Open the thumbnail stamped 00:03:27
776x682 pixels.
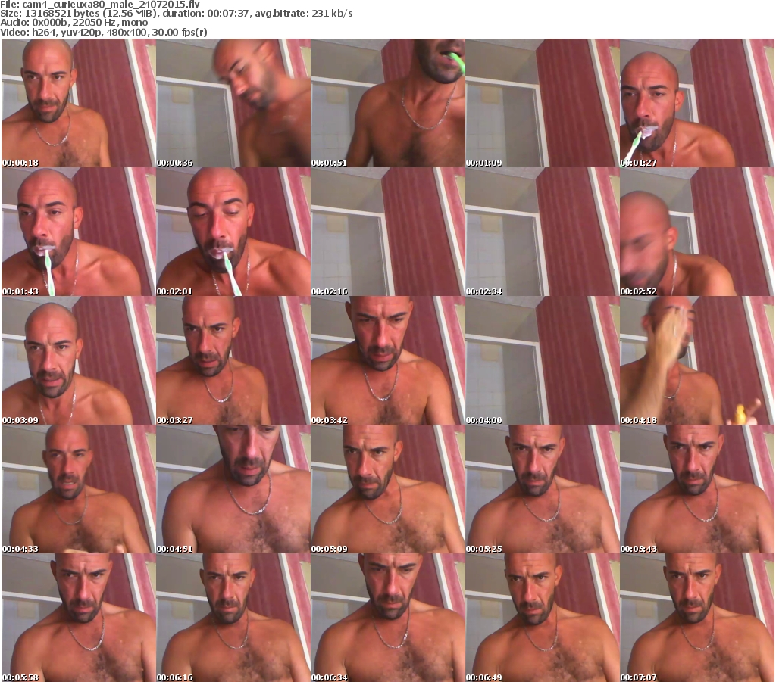coord(233,360)
